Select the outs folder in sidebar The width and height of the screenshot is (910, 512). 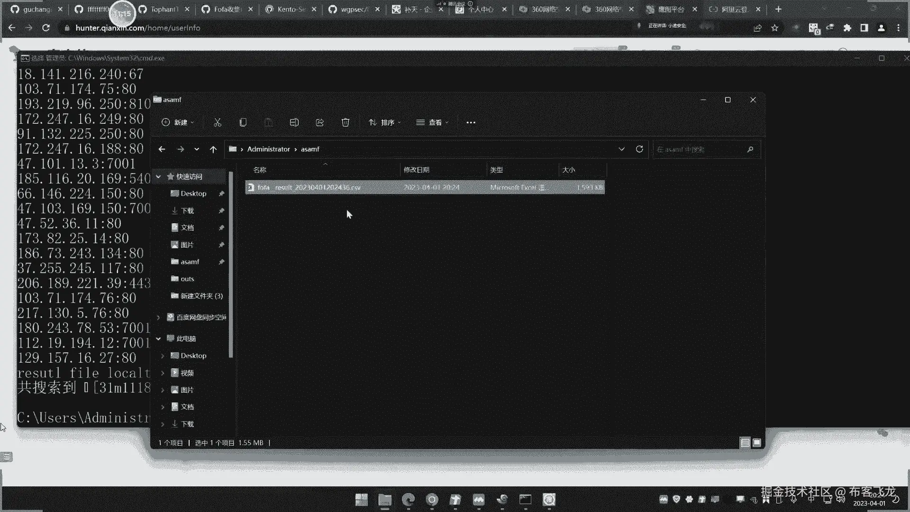point(187,279)
